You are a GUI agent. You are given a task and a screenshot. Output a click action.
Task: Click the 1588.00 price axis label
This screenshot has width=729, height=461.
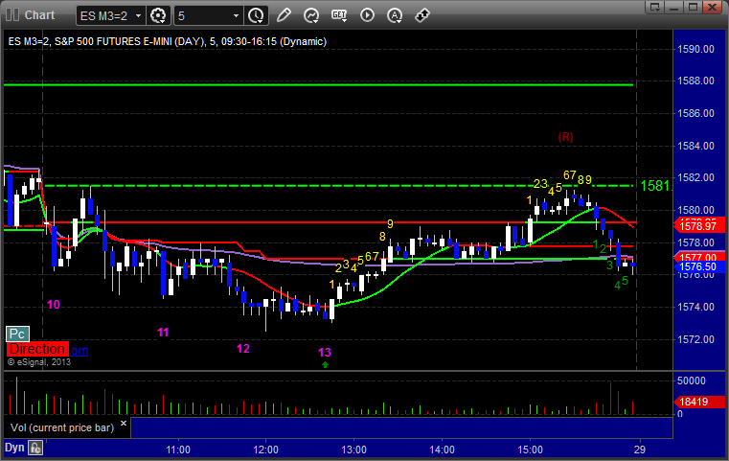[695, 81]
